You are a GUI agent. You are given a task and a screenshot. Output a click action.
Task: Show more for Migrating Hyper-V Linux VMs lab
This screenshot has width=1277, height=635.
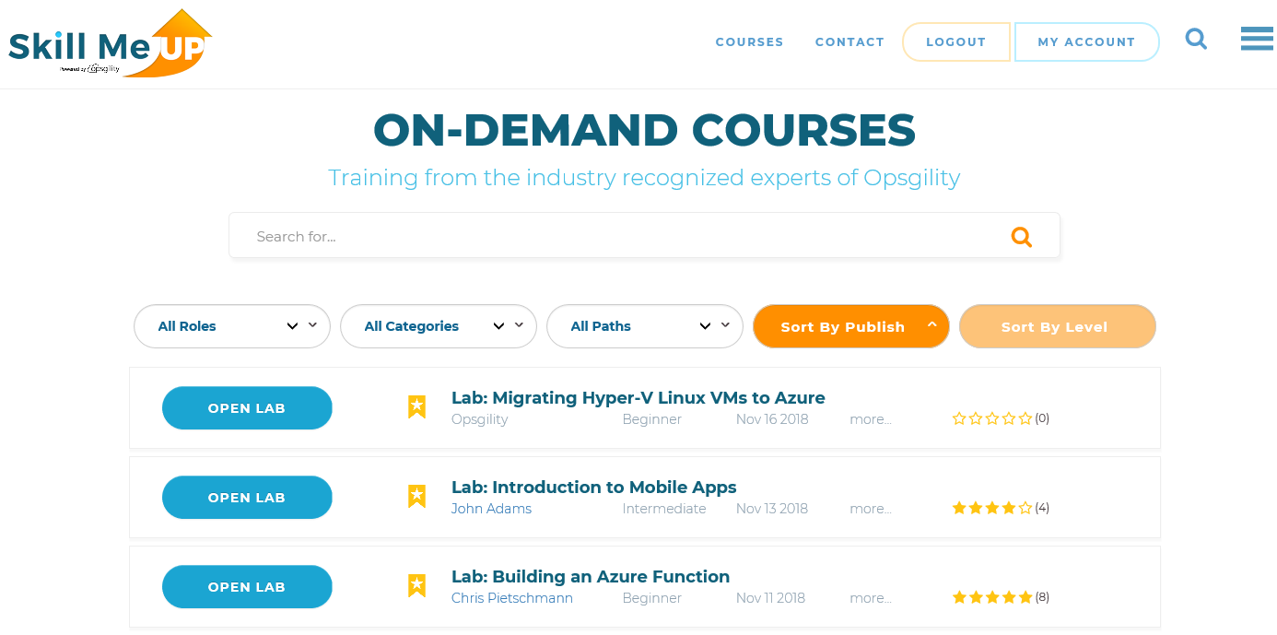click(870, 419)
